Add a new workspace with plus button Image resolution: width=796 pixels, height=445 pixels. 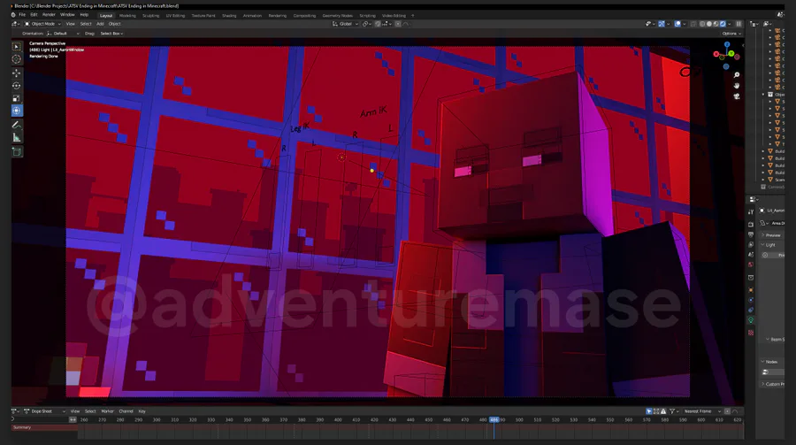[x=412, y=16]
